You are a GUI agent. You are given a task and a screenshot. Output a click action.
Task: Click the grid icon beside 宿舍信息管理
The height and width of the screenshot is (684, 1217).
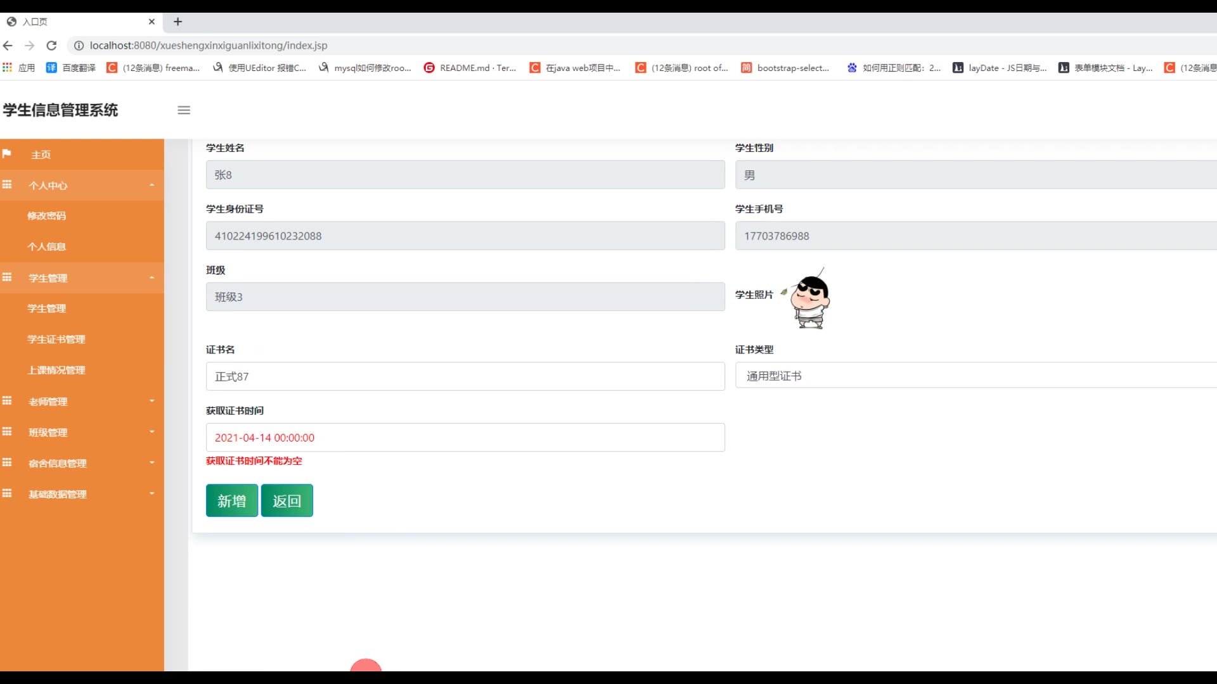[7, 462]
